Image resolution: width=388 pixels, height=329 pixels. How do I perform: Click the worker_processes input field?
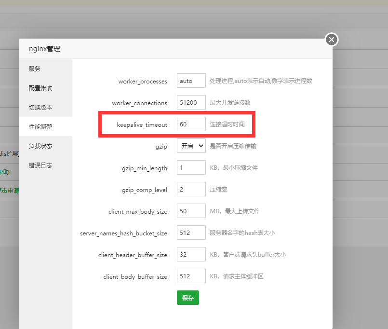coord(191,81)
